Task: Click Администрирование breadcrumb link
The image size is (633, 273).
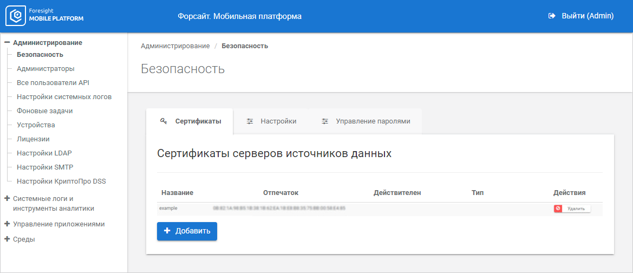Action: click(x=175, y=45)
